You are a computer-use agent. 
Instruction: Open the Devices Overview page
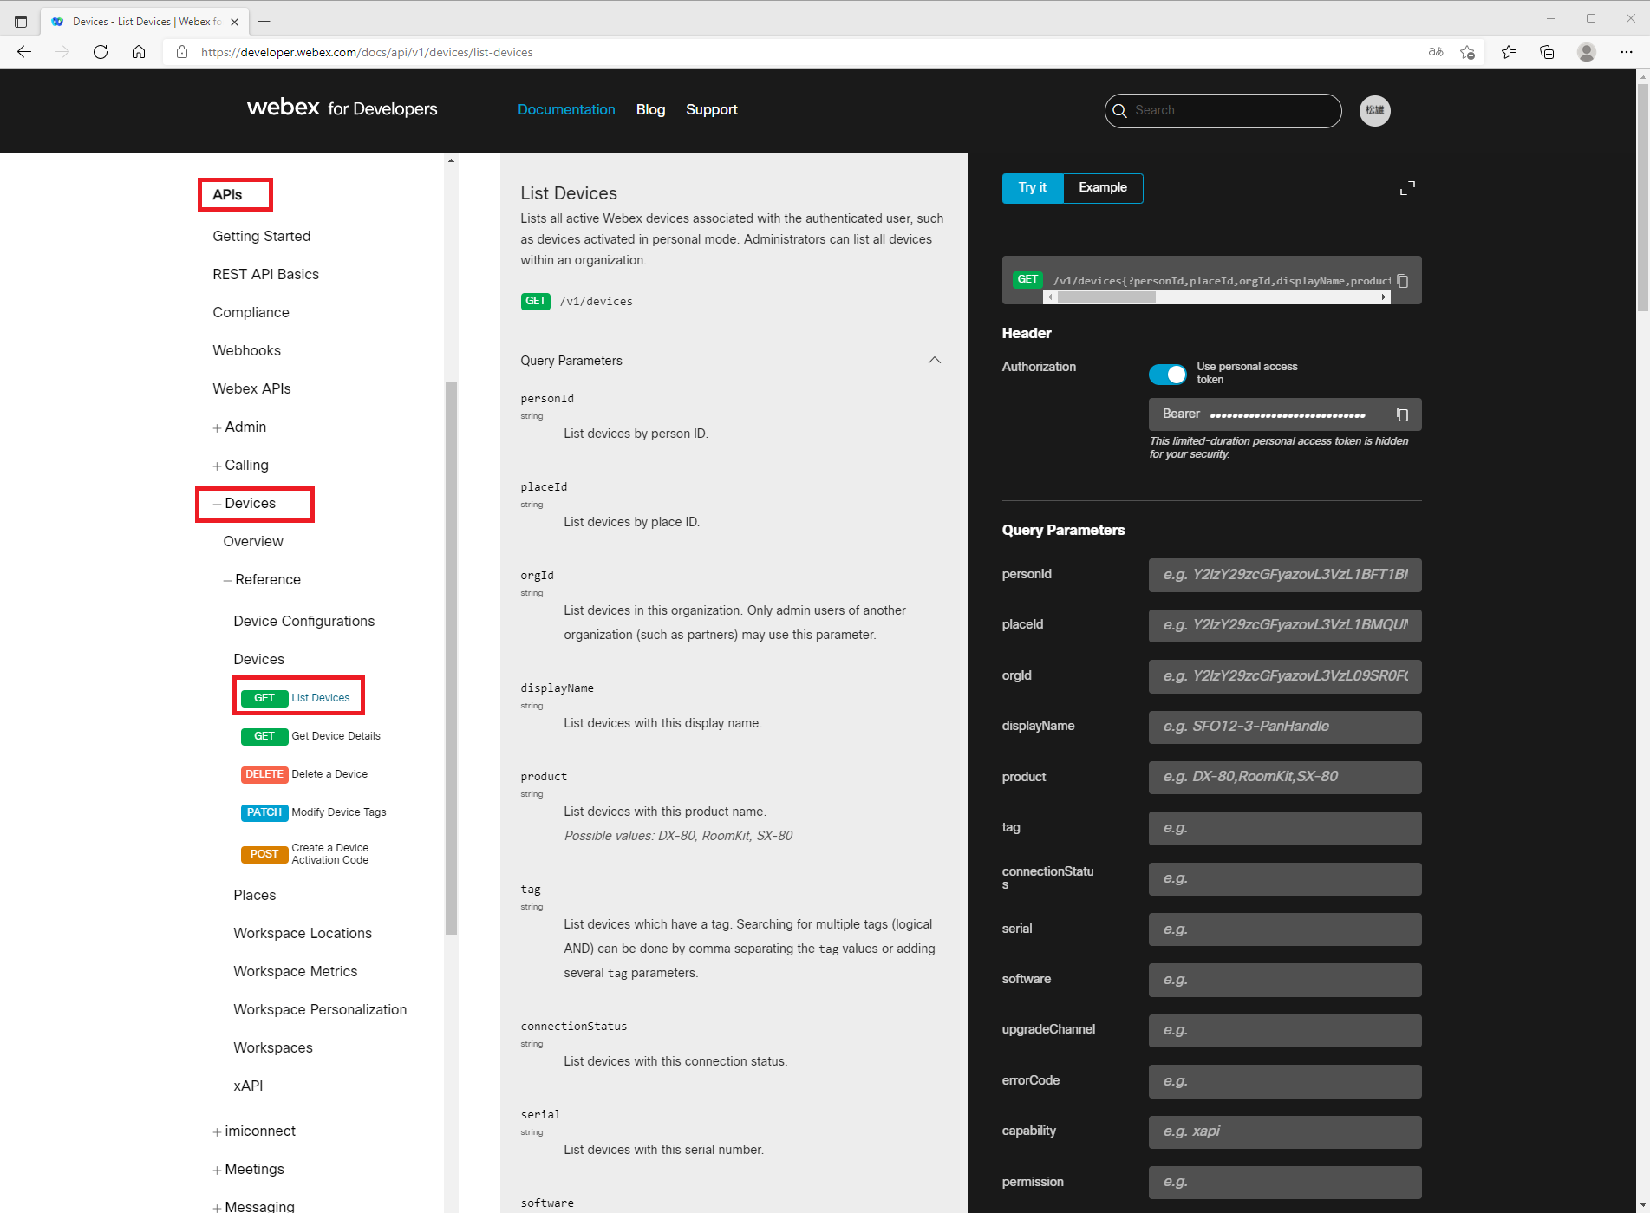point(252,542)
